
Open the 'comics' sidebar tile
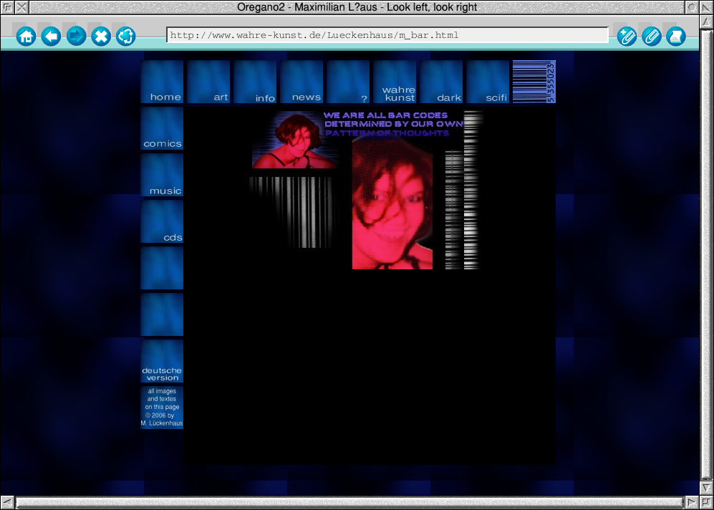162,129
